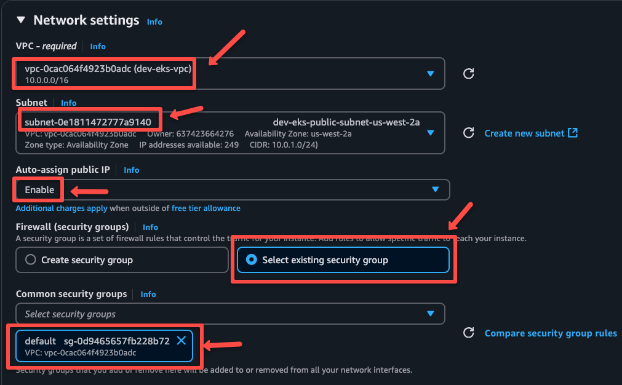
Task: Click Info next to VPC required
Action: (98, 46)
